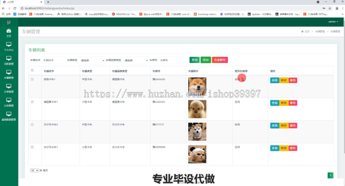Viewport: 345px width, 186px height.
Task: Open the README.md bookmark
Action: pos(124,14)
